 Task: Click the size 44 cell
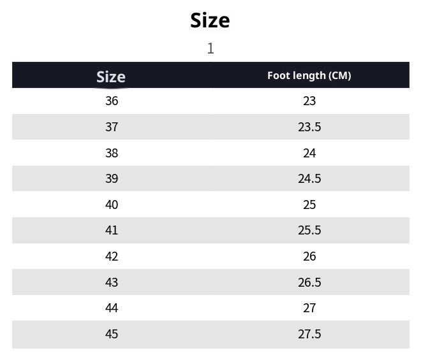[112, 308]
